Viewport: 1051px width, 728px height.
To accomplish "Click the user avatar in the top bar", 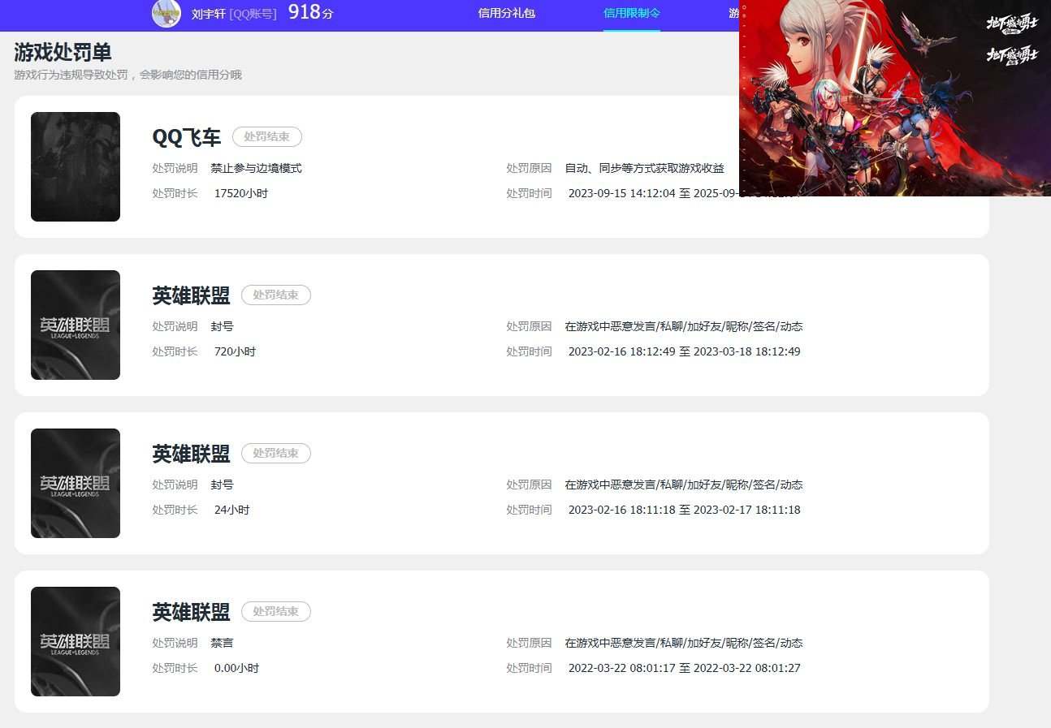I will (x=167, y=13).
